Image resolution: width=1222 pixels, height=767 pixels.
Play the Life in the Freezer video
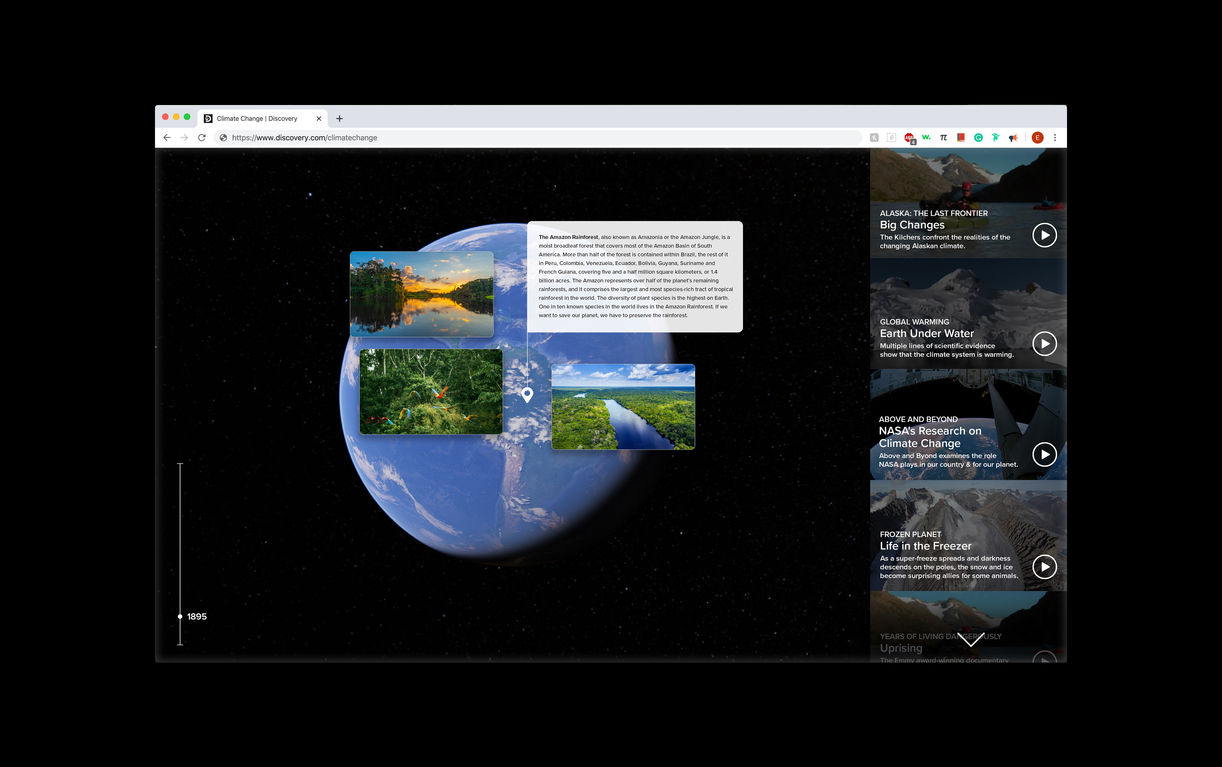point(1044,567)
